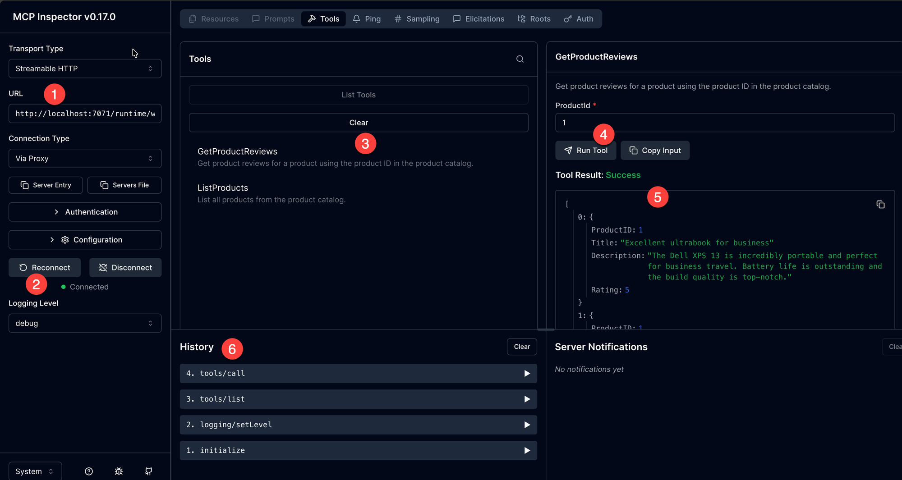Disconnect from the server
902x480 pixels.
point(125,268)
